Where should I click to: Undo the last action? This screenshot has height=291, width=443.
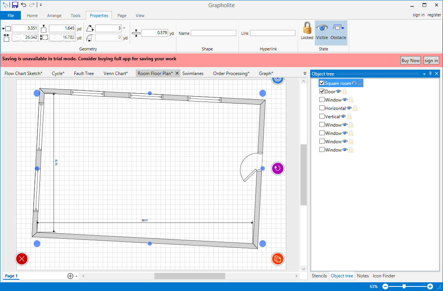[24, 5]
